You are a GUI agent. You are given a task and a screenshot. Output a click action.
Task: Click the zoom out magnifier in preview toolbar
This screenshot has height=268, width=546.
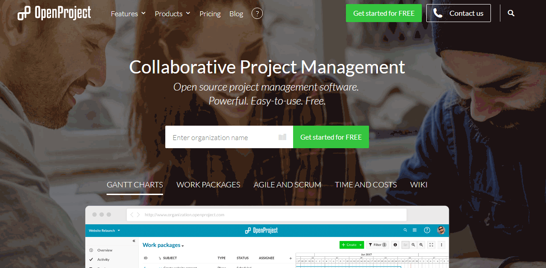413,245
